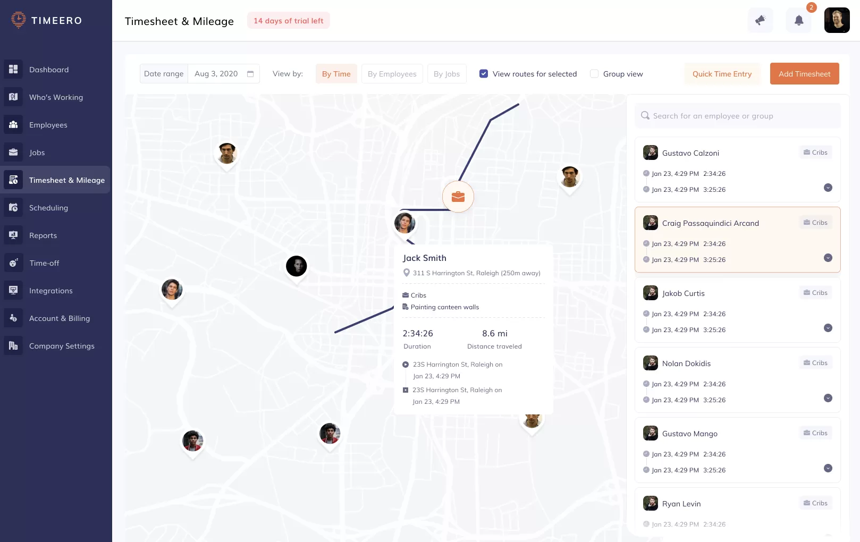Expand Jakob Curtis's timesheet entry
The height and width of the screenshot is (542, 860).
[828, 328]
